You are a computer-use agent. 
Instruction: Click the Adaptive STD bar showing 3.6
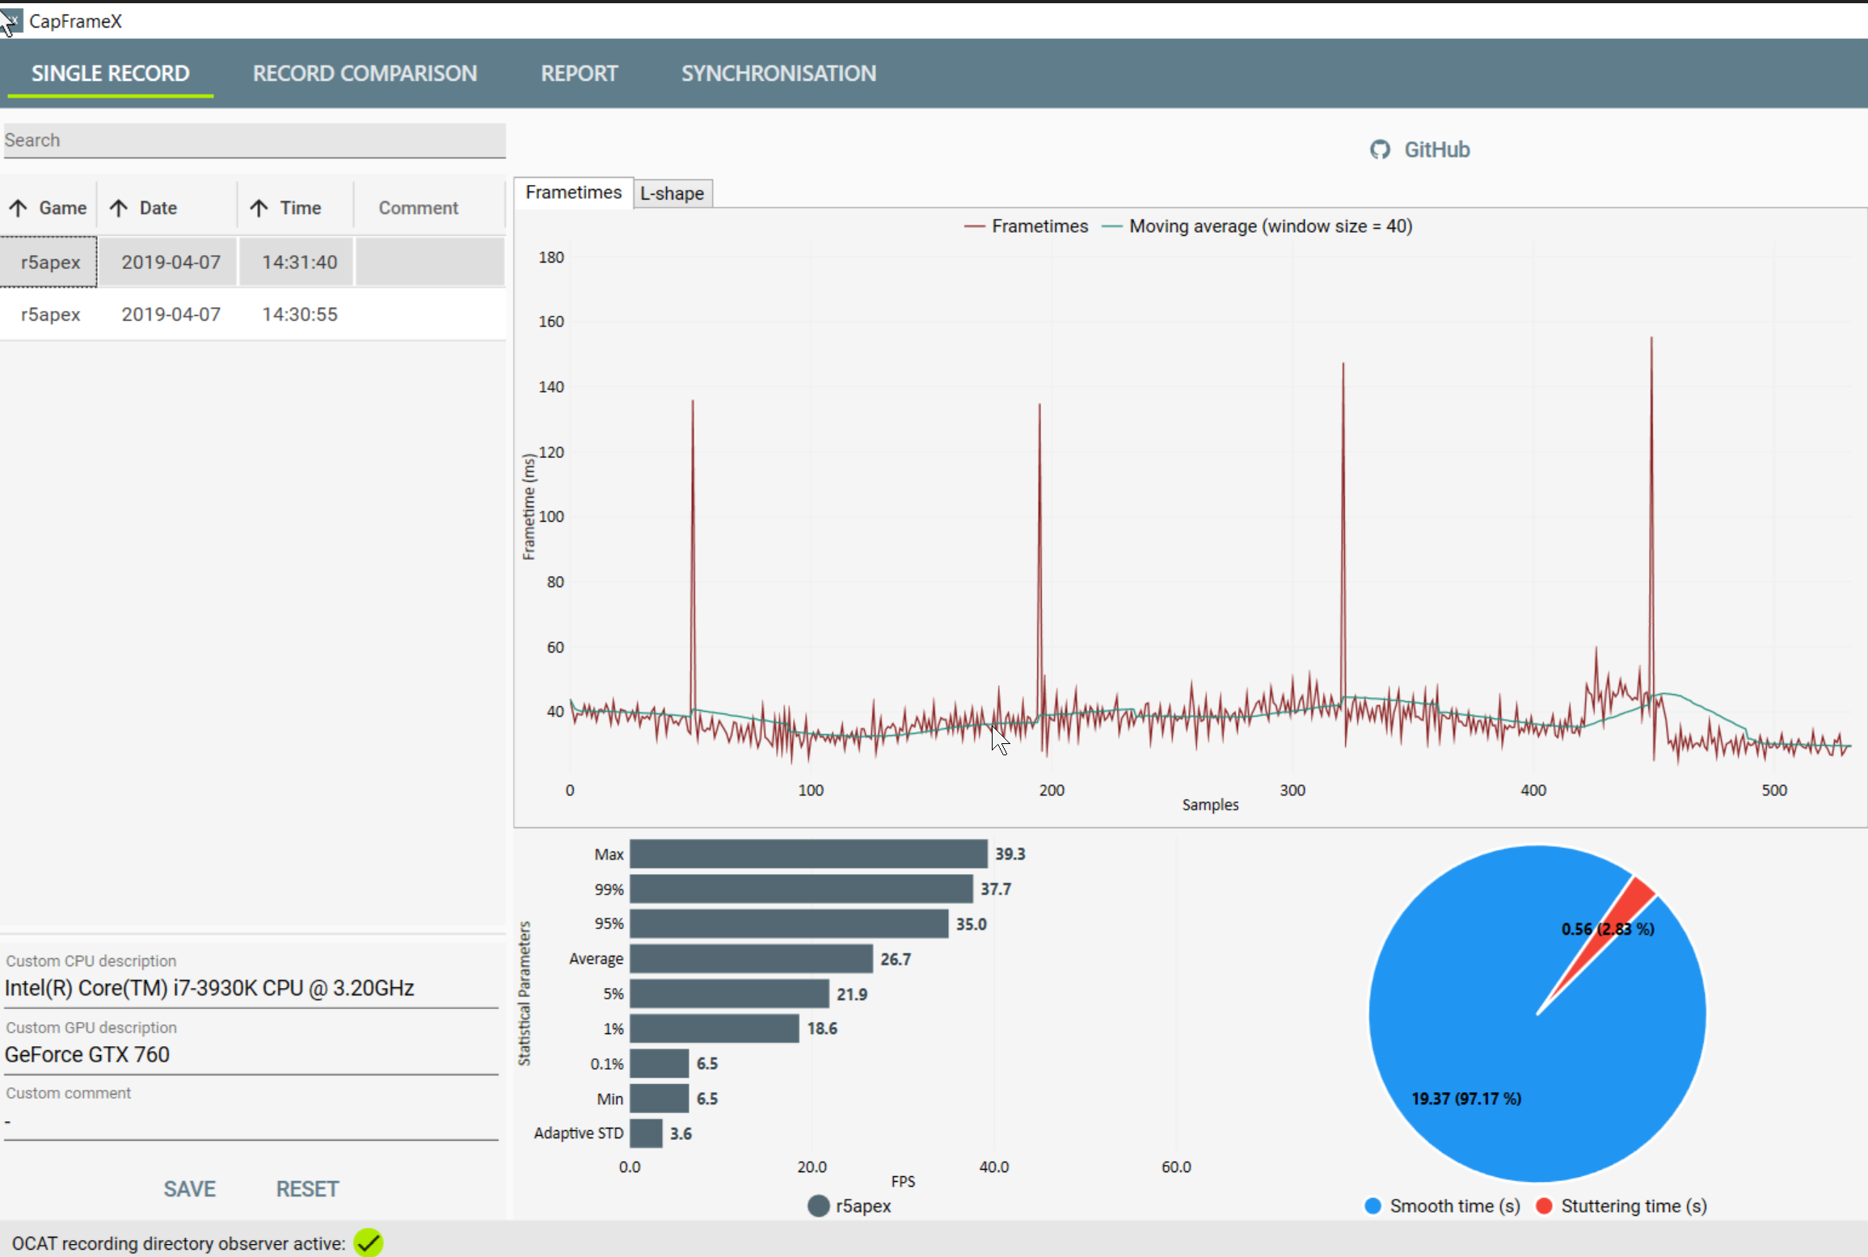click(x=646, y=1133)
